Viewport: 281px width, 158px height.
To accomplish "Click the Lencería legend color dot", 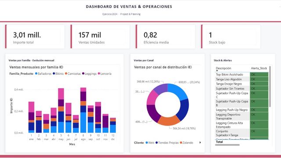I will [99, 73].
